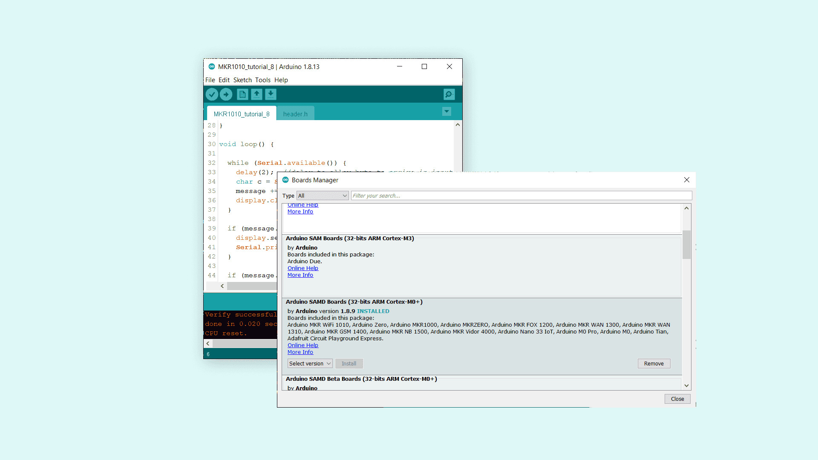This screenshot has width=818, height=460.
Task: Click the New sketch icon
Action: 242,94
